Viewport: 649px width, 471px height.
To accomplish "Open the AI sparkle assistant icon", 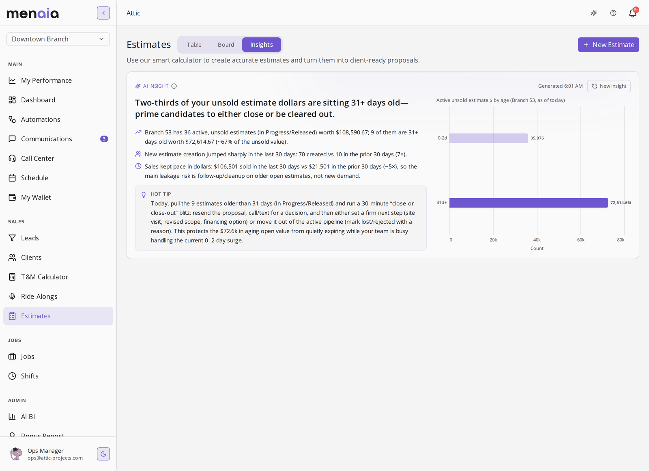I will click(594, 13).
